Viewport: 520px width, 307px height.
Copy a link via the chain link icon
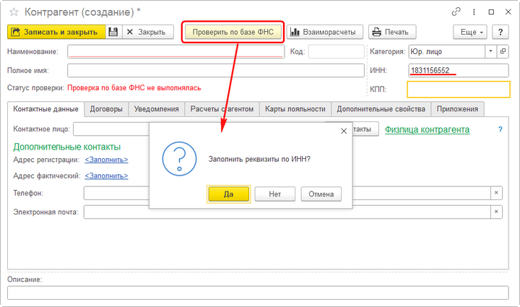click(x=456, y=12)
